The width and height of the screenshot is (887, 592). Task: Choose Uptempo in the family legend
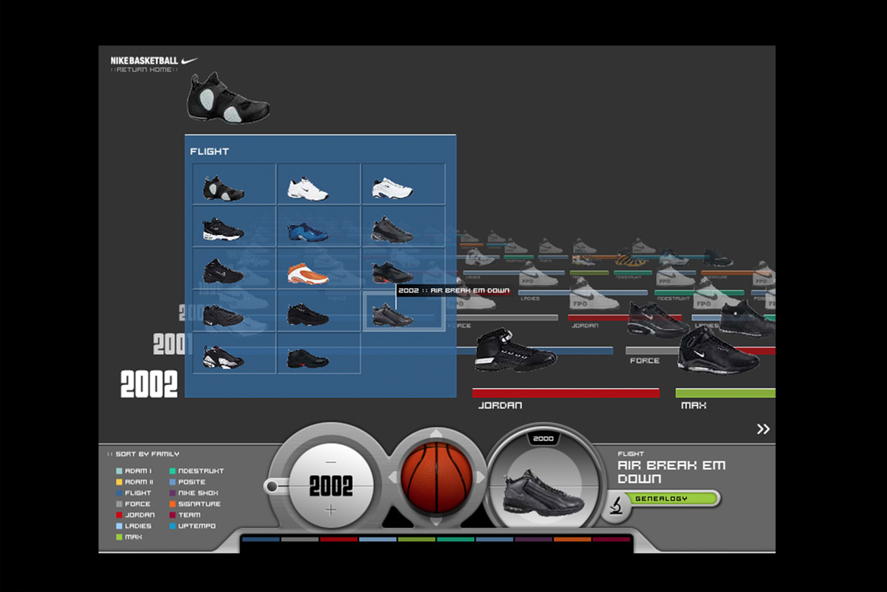click(192, 526)
